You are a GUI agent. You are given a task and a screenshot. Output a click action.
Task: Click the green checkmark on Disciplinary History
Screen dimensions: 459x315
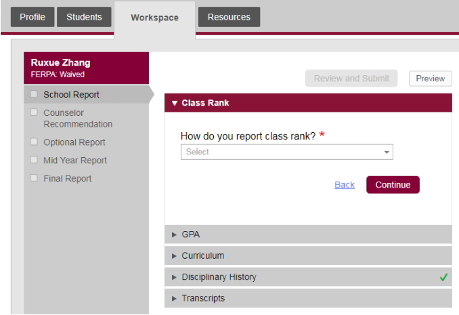point(443,277)
